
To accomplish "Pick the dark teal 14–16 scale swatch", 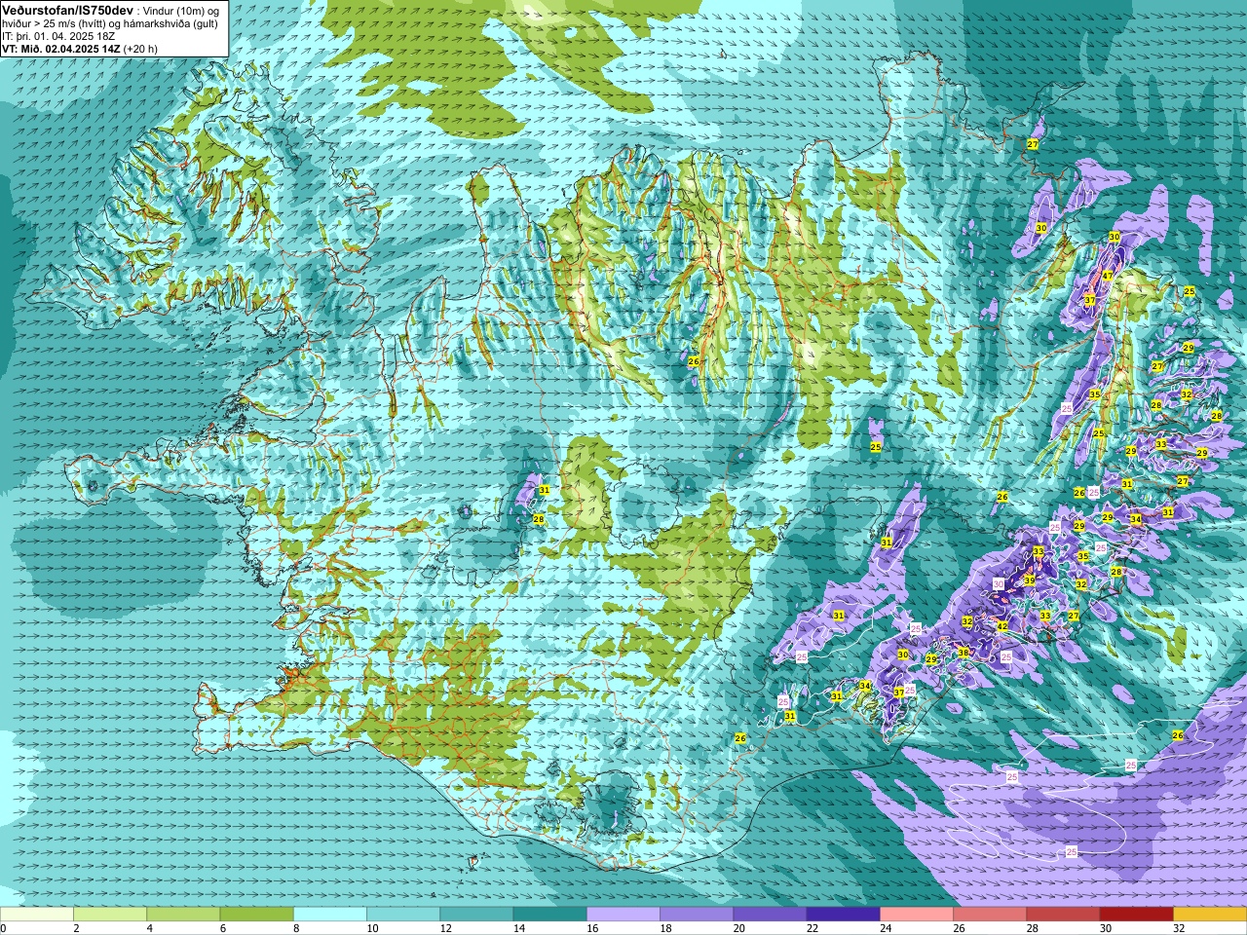I will point(550,915).
